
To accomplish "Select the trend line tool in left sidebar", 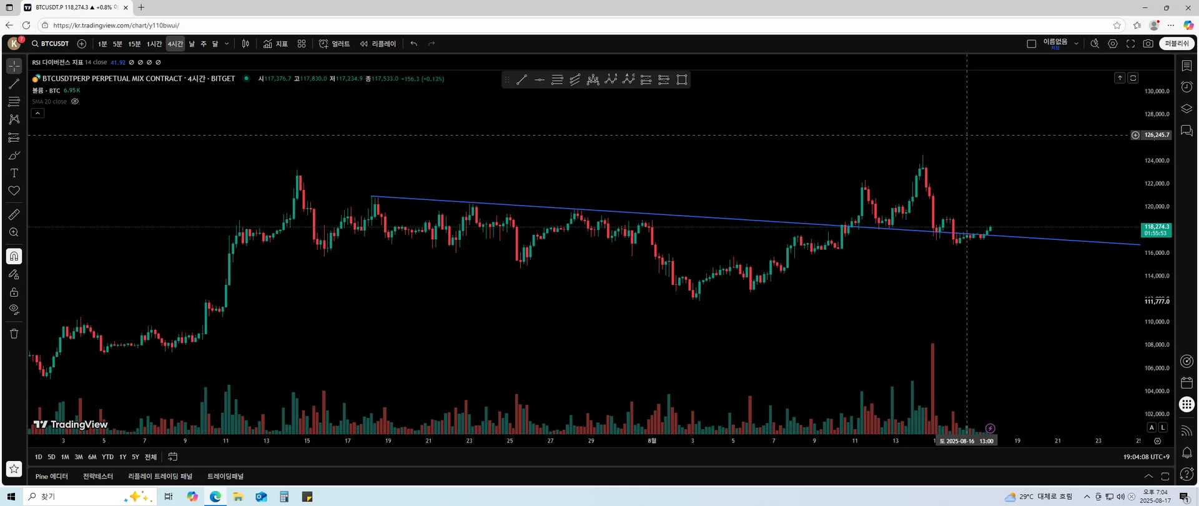I will pos(14,84).
